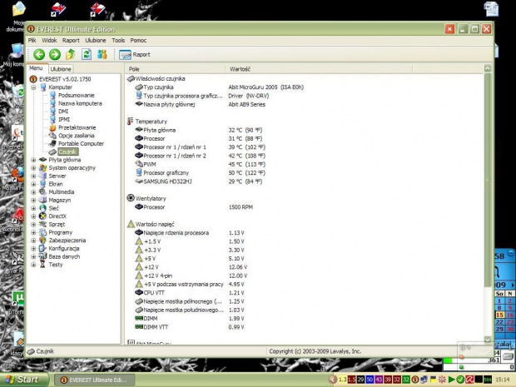Expand the System operacyjny tree node
This screenshot has width=516, height=387.
(33, 168)
